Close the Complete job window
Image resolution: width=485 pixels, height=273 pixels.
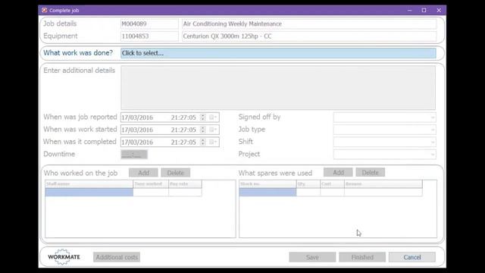[x=439, y=10]
